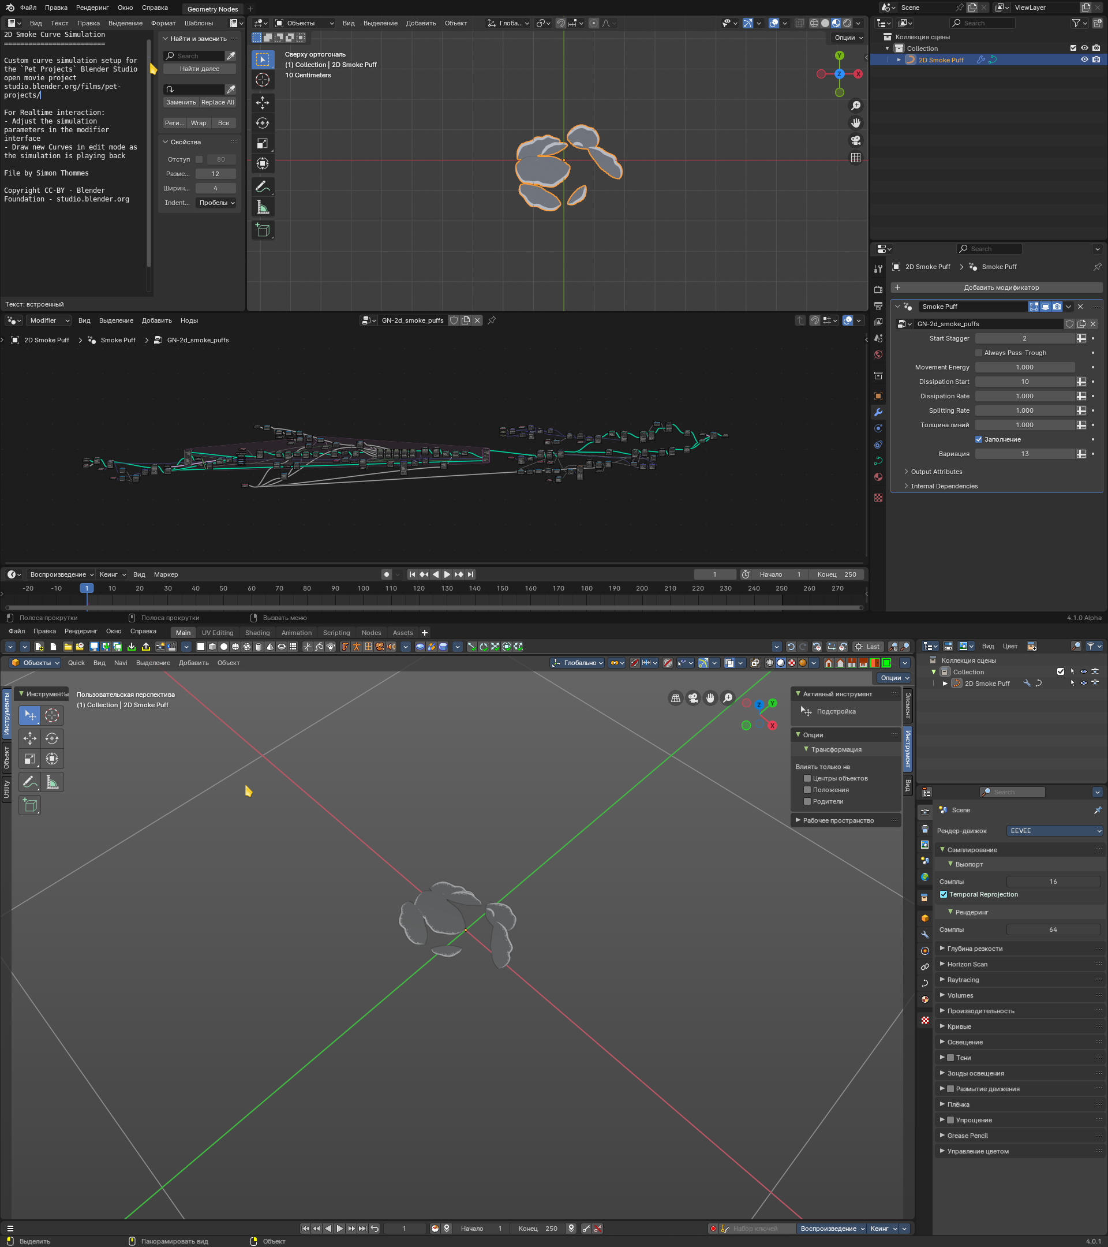Select Transform tool in lower viewport
This screenshot has height=1247, width=1108.
coord(52,759)
